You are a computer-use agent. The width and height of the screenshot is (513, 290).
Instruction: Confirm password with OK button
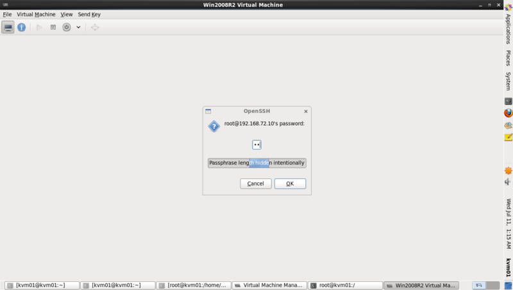pos(290,183)
